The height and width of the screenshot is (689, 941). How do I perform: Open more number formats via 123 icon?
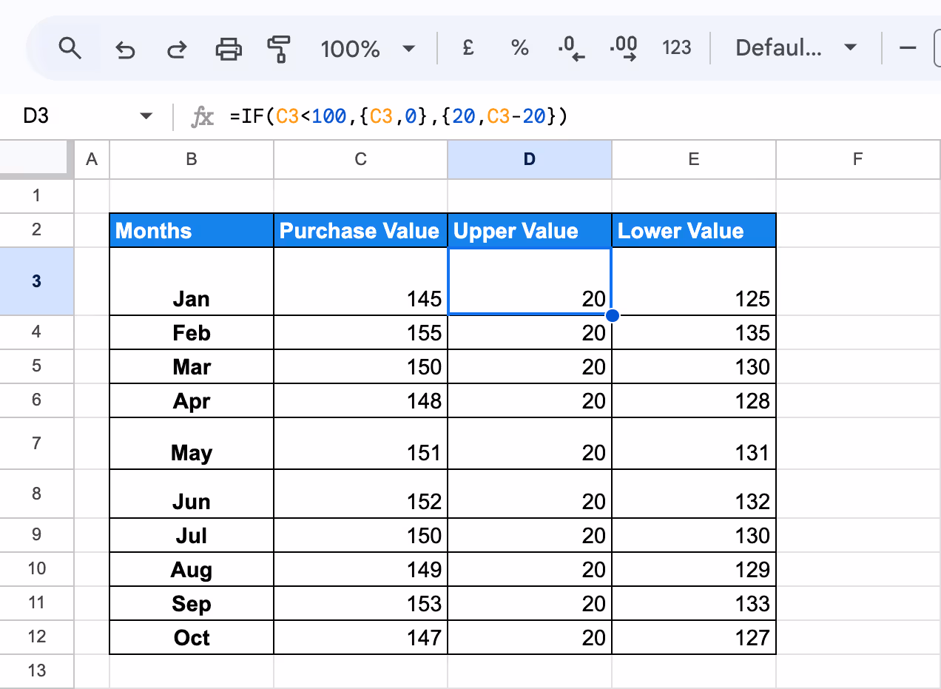676,49
